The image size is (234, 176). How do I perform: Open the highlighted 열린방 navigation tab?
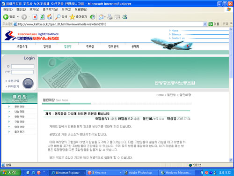[68, 46]
